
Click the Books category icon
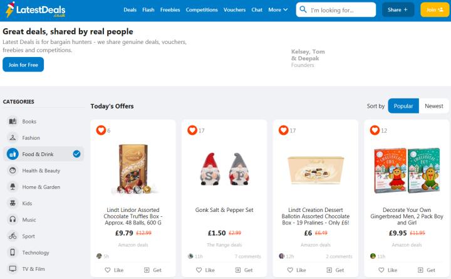pos(13,122)
